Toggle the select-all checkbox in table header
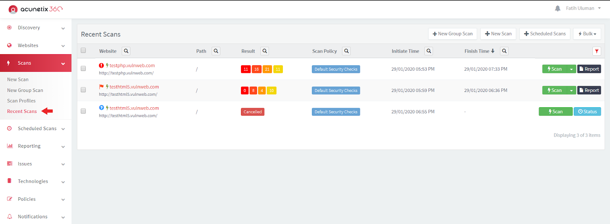Viewport: 610px width, 224px height. pos(83,50)
